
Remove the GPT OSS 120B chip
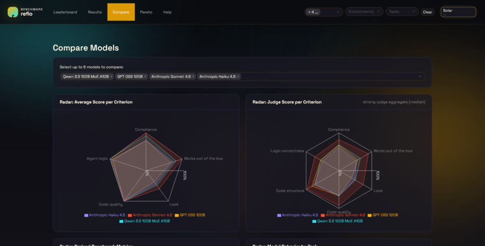click(x=145, y=76)
